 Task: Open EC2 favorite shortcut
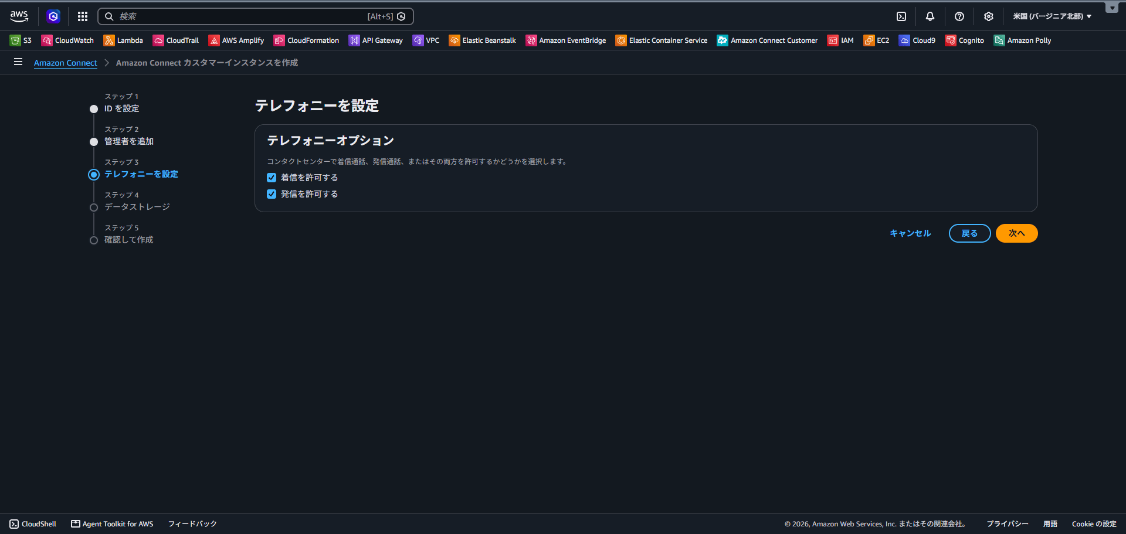coord(876,40)
